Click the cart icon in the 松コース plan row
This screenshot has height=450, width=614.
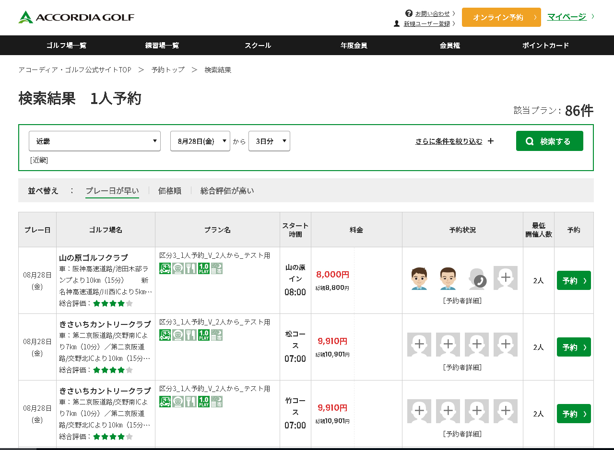(165, 335)
